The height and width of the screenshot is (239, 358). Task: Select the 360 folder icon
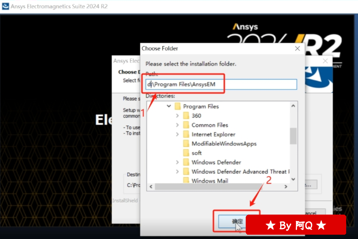click(x=186, y=116)
